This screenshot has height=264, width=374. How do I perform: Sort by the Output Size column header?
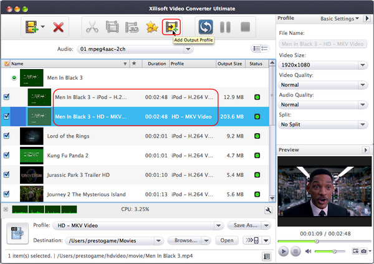tap(231, 64)
